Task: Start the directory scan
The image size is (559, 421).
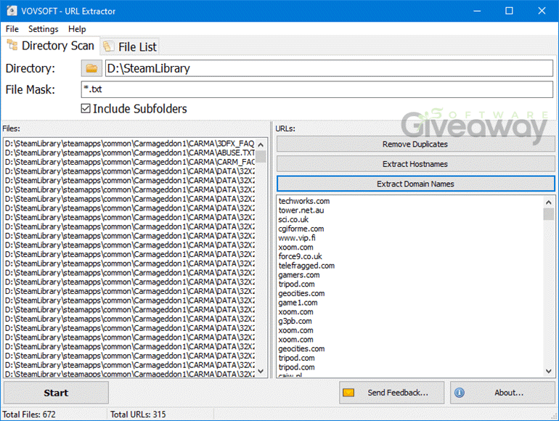Action: point(56,393)
